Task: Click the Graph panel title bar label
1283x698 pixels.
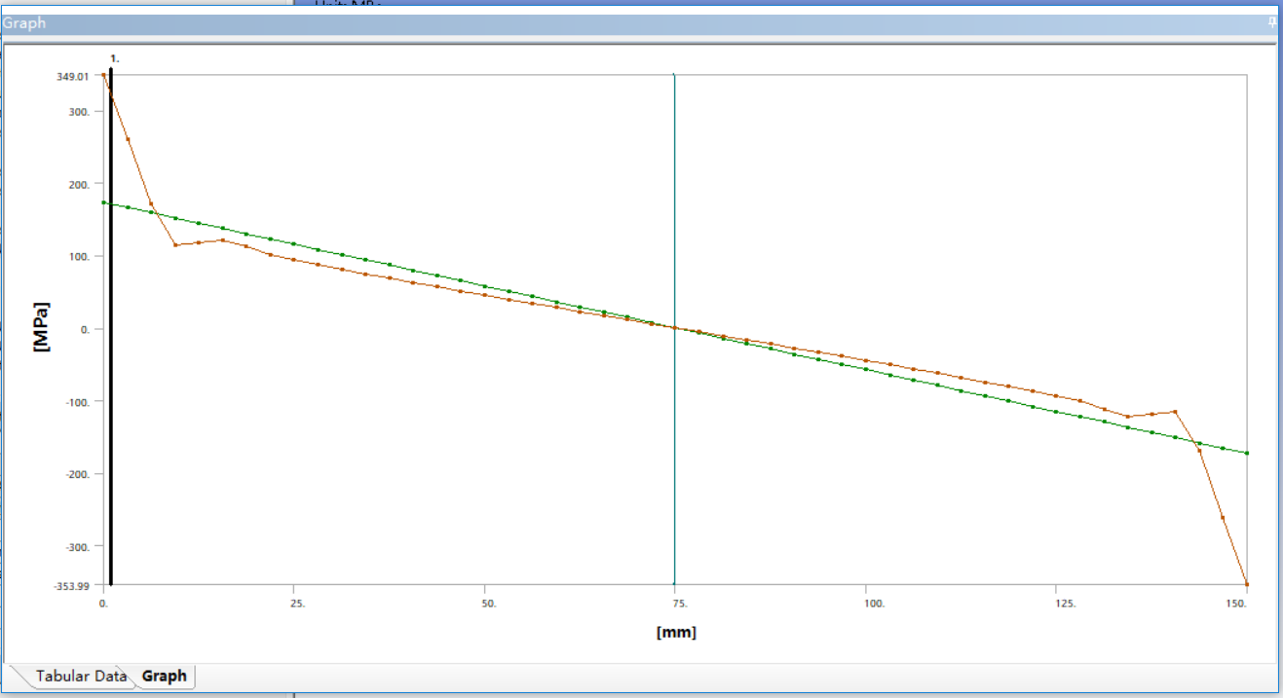Action: point(24,22)
